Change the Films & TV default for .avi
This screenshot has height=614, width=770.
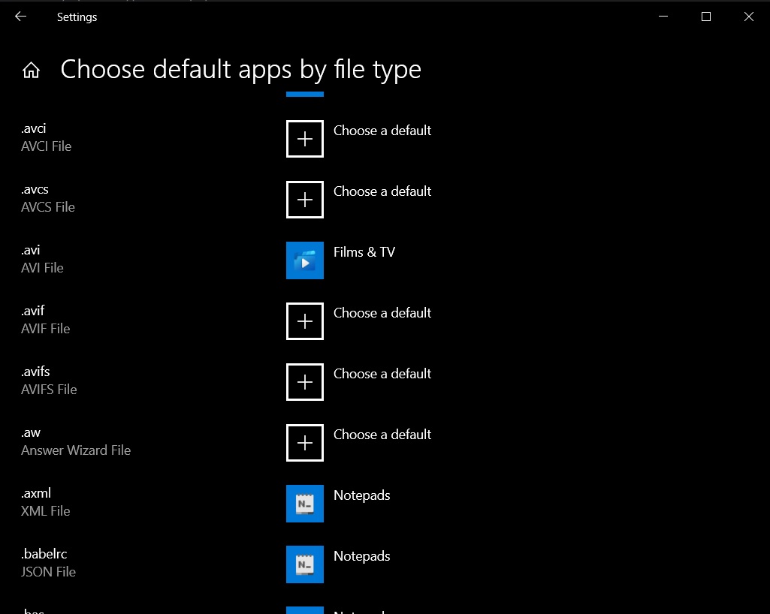(x=364, y=252)
